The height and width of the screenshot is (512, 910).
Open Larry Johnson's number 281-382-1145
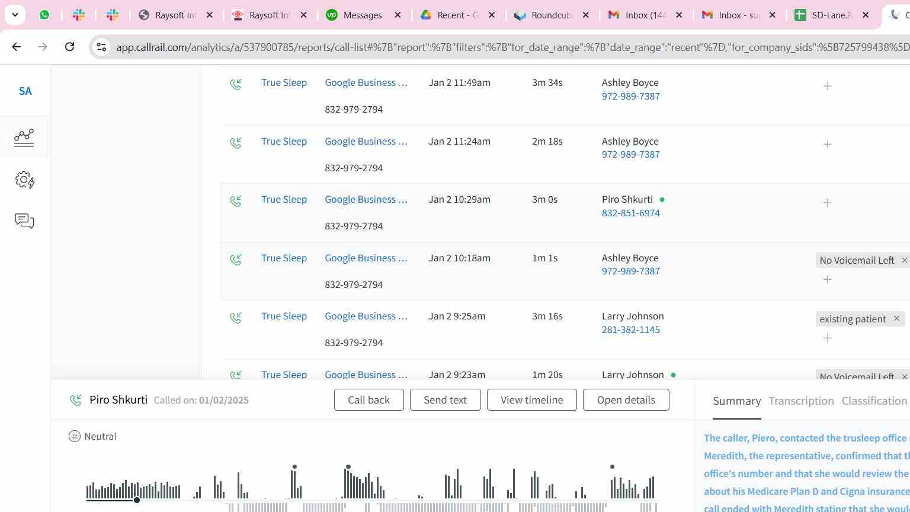pos(630,330)
